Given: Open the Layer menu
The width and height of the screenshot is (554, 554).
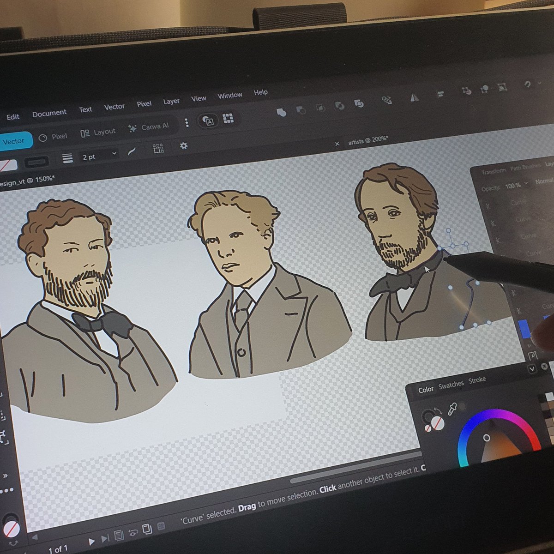Looking at the screenshot, I should click(x=171, y=101).
